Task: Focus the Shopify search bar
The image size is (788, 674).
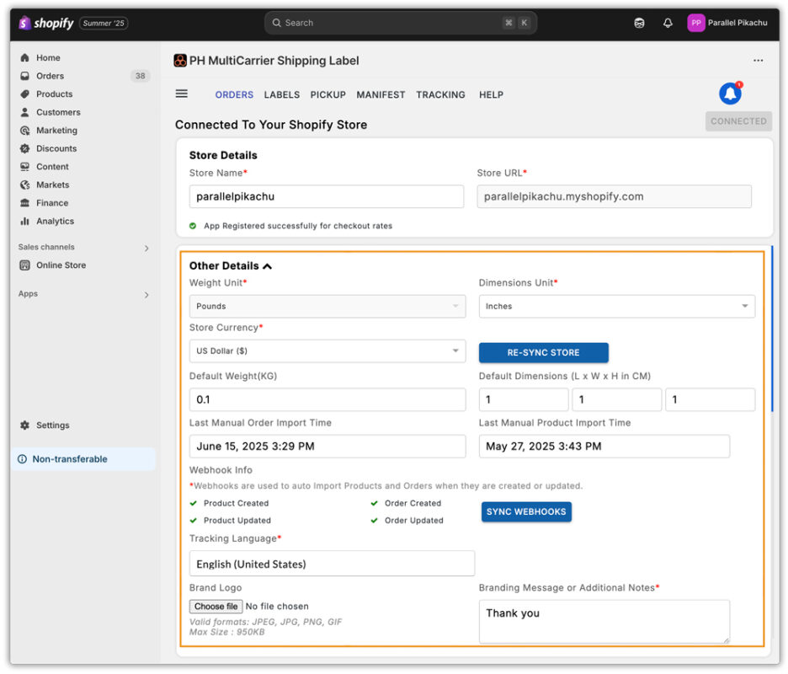Action: pyautogui.click(x=401, y=23)
